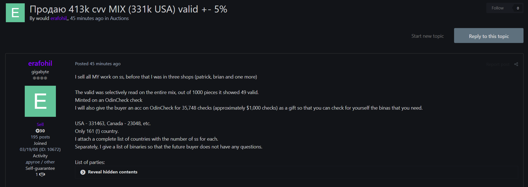This screenshot has height=187, width=528.
Task: Expand the Reveal hidden contents section
Action: tap(113, 172)
